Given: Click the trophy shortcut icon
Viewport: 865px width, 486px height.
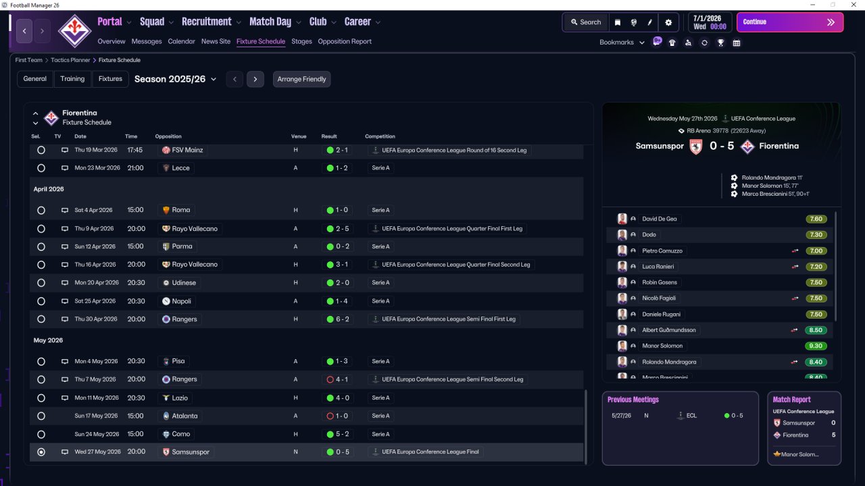Looking at the screenshot, I should 721,43.
